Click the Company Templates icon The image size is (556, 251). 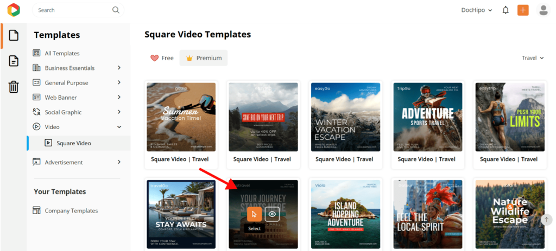[36, 210]
